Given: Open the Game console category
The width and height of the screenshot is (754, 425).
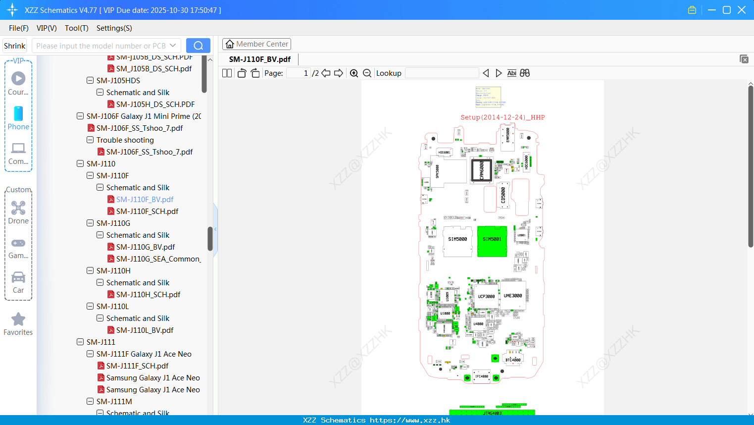Looking at the screenshot, I should tap(18, 248).
